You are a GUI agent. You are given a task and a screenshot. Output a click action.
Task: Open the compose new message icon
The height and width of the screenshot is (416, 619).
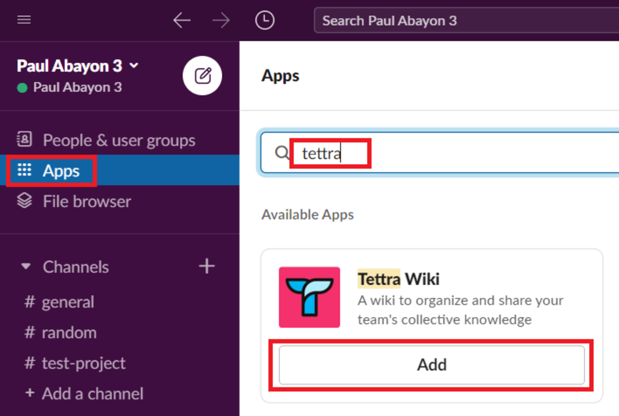(x=202, y=75)
